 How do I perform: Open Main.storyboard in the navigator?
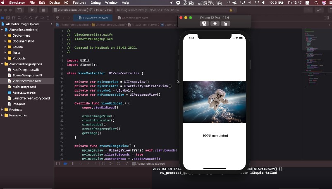click(x=24, y=87)
